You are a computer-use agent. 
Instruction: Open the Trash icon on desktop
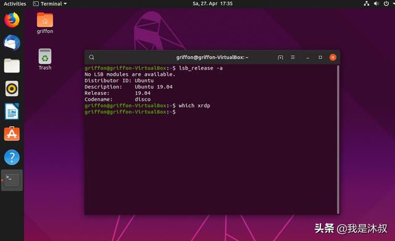pyautogui.click(x=45, y=59)
